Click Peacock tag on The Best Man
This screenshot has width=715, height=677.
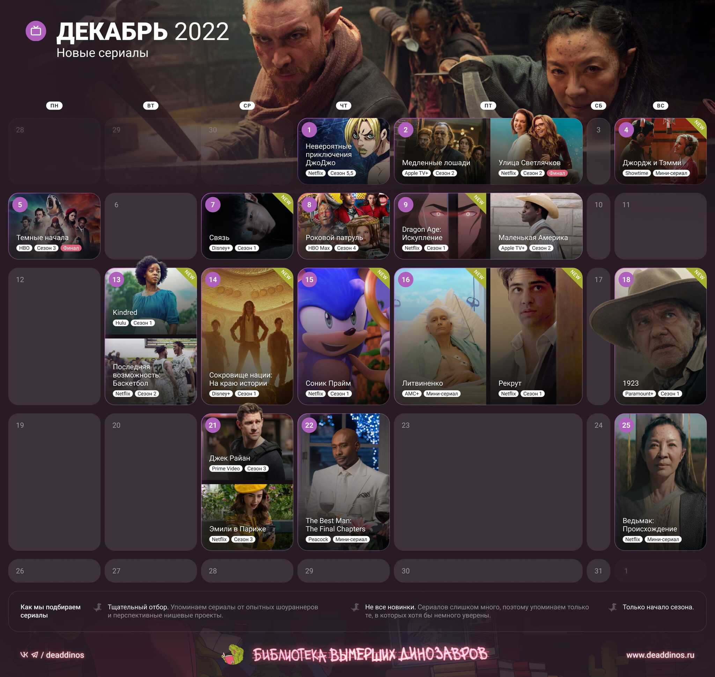tap(318, 539)
